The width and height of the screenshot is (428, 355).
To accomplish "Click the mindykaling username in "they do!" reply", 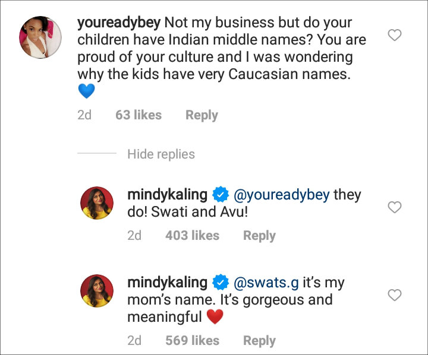I will pyautogui.click(x=167, y=195).
